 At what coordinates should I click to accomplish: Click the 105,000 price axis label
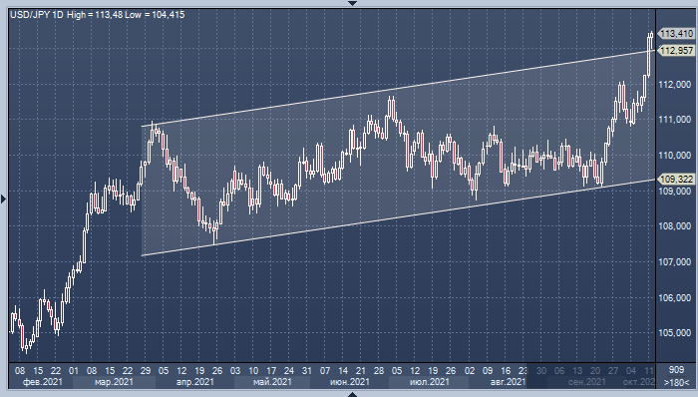(x=675, y=333)
